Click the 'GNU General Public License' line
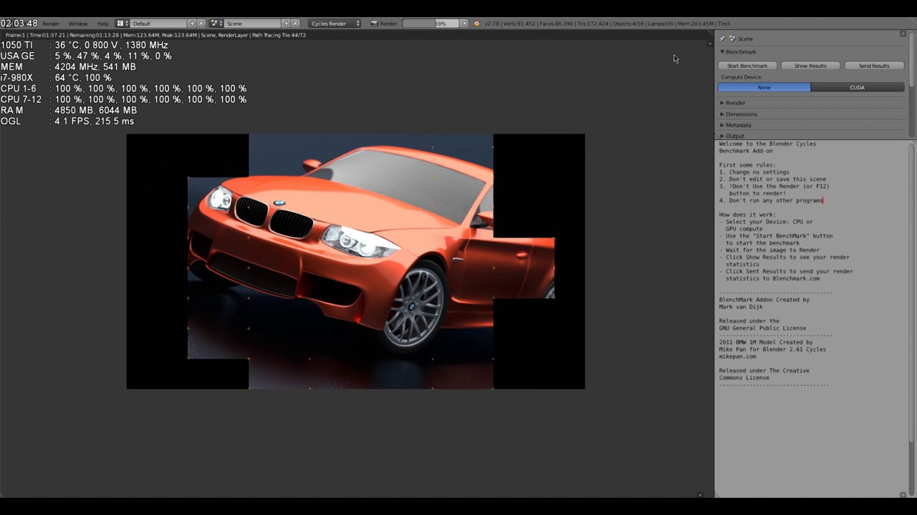 point(762,328)
